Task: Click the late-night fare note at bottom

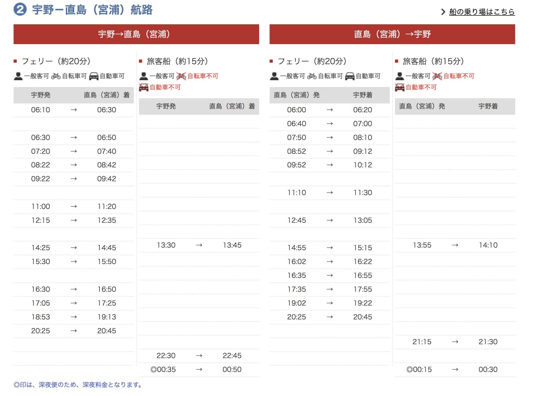Action: pos(78,385)
